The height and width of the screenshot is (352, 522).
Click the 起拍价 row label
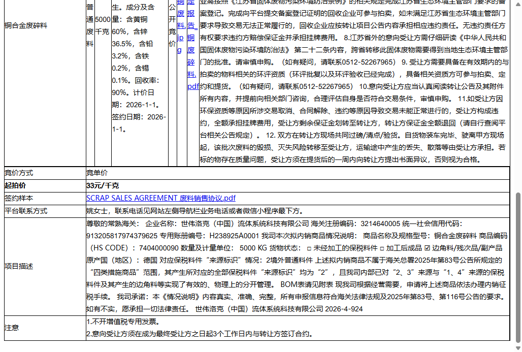click(15, 185)
